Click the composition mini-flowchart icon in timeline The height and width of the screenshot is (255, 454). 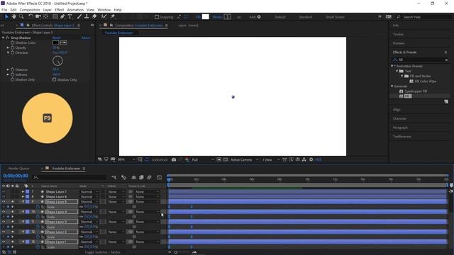tap(113, 177)
